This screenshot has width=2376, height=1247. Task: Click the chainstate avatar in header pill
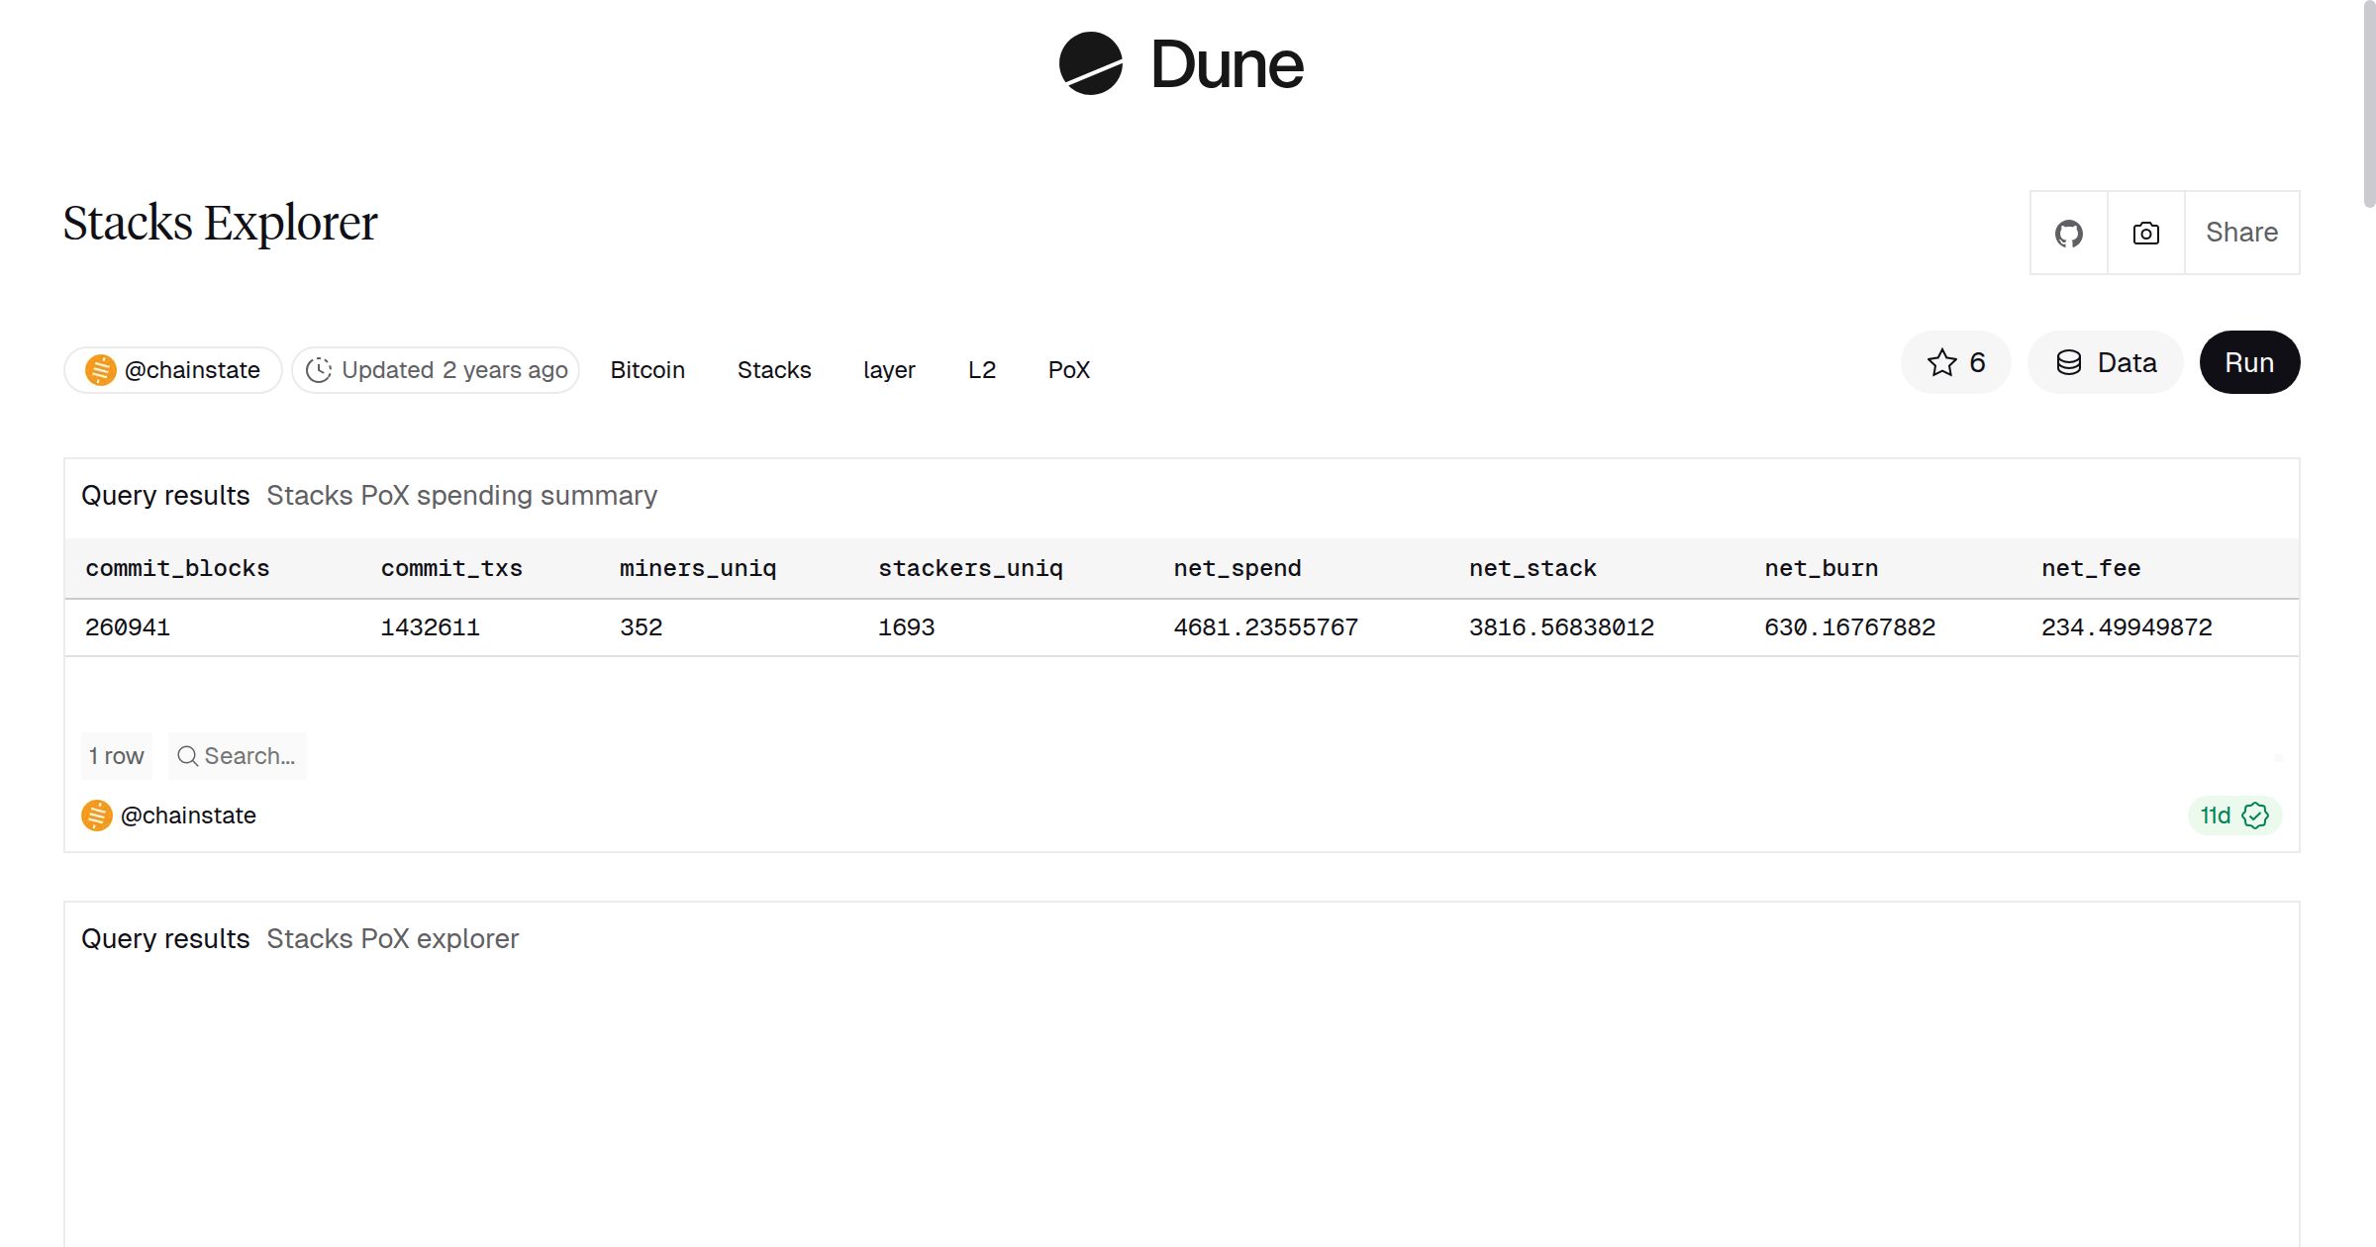click(100, 370)
